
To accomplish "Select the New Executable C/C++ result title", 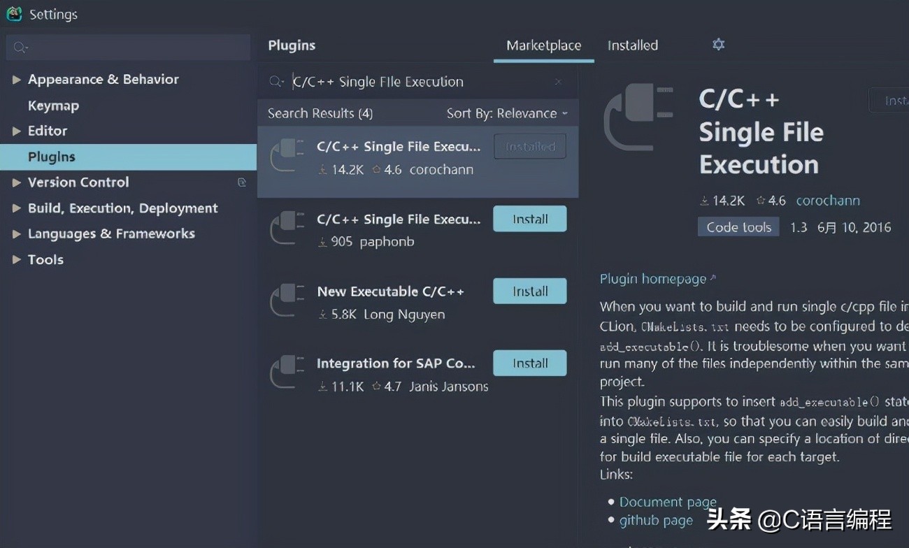I will (391, 291).
